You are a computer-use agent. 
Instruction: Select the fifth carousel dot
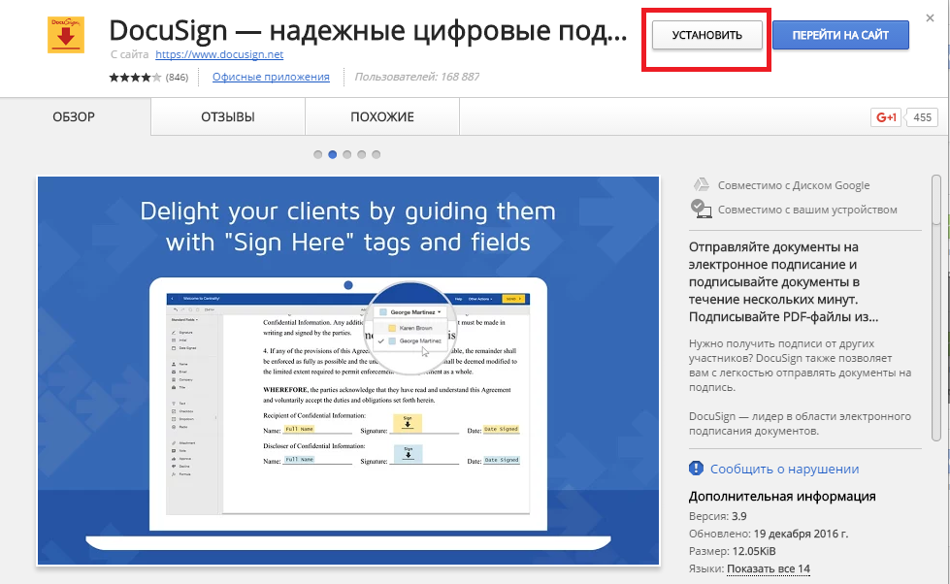coord(377,154)
